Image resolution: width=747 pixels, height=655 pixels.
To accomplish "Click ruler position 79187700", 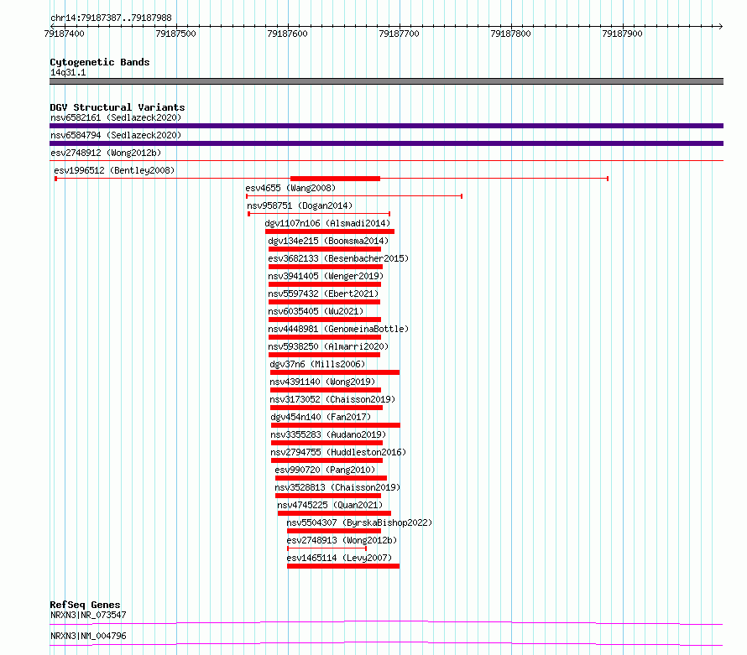I will coord(400,34).
